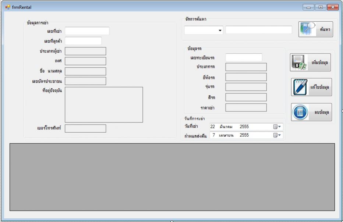Close the frmRental window

click(x=333, y=7)
